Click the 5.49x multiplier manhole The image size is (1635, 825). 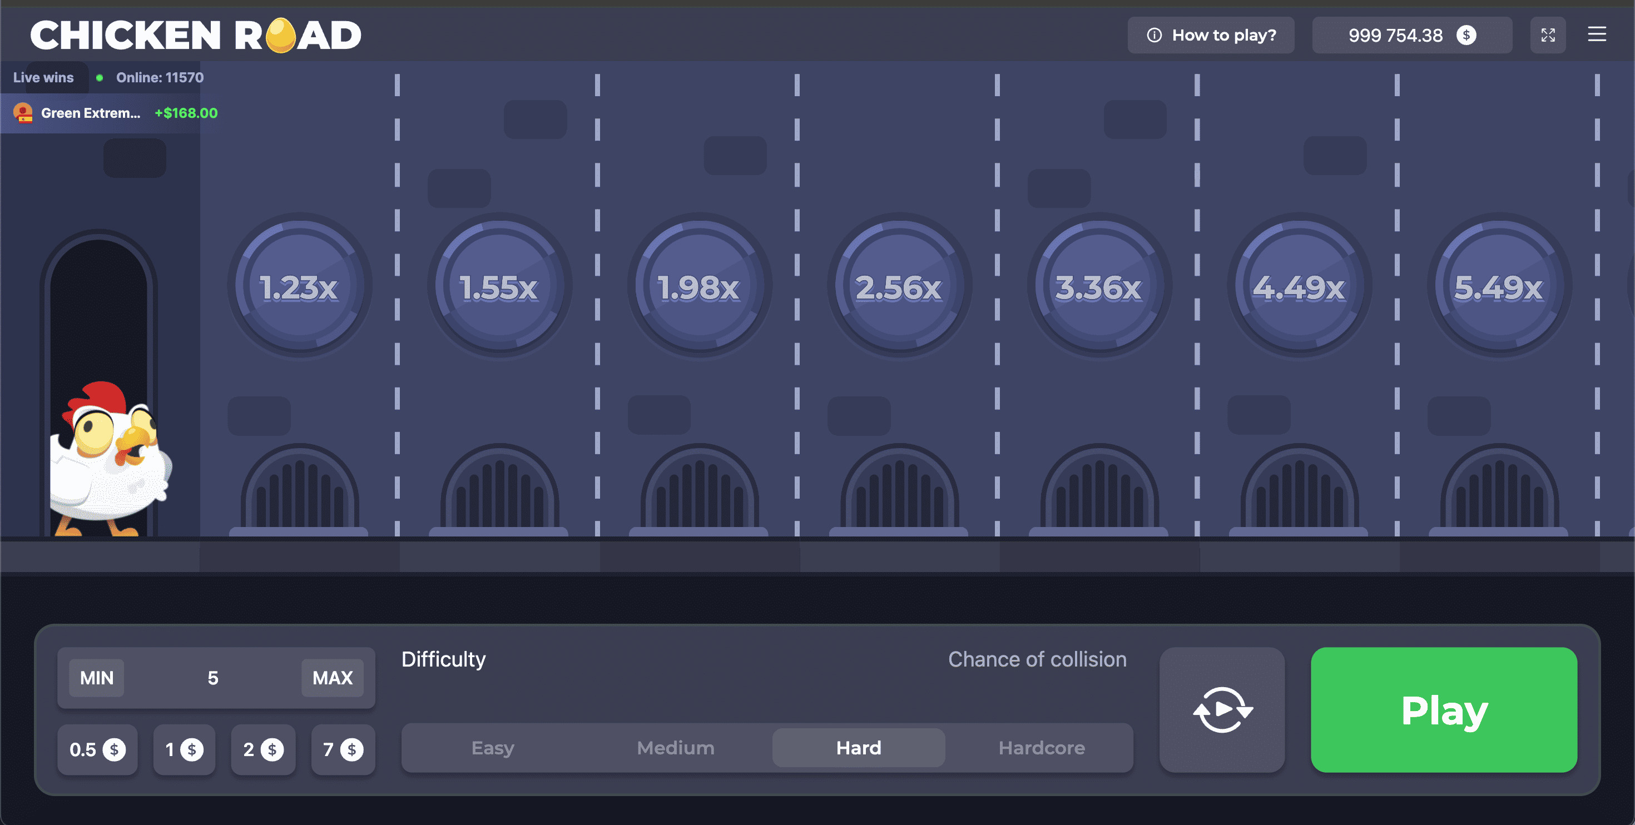pyautogui.click(x=1499, y=287)
